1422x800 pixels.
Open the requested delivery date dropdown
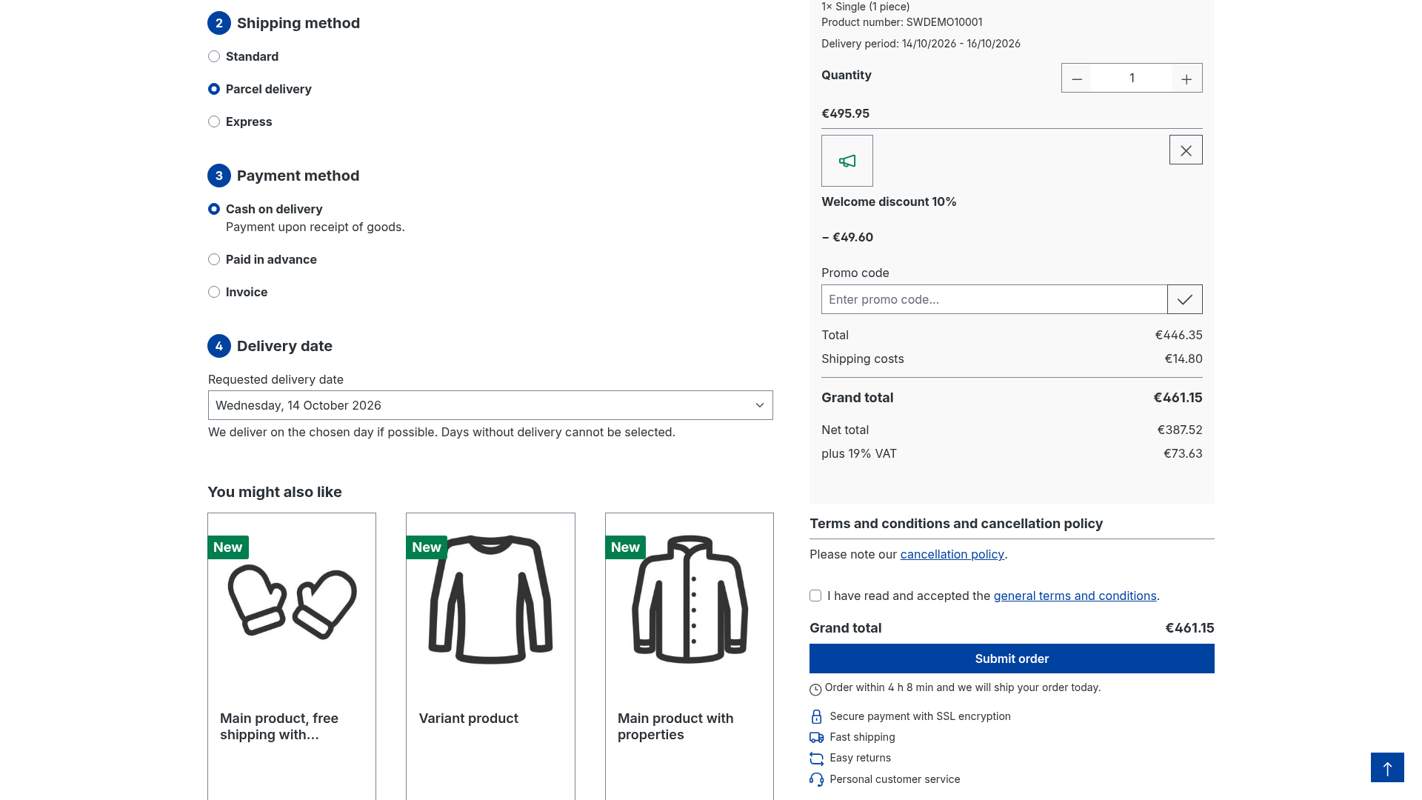coord(490,405)
